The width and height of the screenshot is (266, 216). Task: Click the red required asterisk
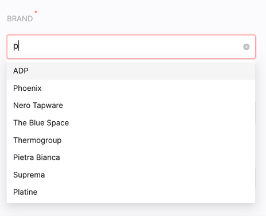(x=36, y=12)
